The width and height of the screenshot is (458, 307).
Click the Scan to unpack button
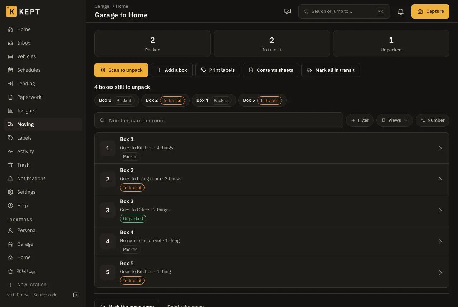click(121, 70)
